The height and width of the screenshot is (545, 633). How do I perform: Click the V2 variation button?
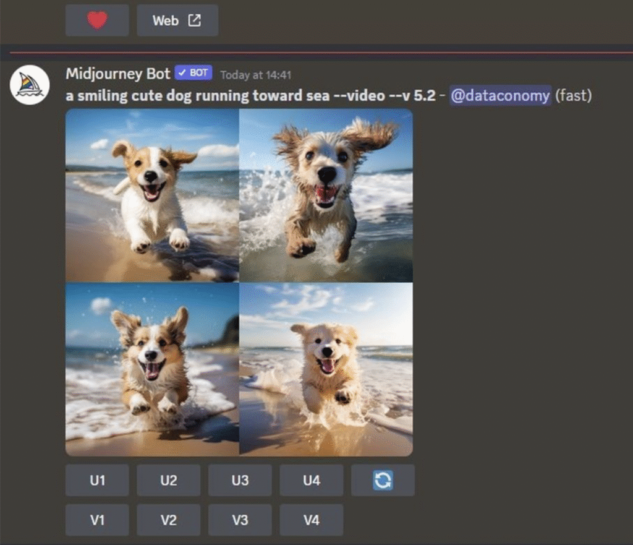pyautogui.click(x=169, y=520)
